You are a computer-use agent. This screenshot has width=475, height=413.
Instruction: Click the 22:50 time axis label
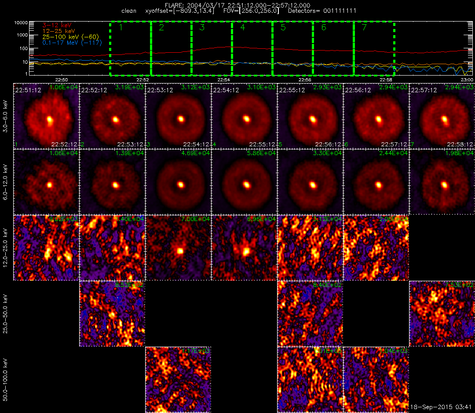click(x=62, y=80)
